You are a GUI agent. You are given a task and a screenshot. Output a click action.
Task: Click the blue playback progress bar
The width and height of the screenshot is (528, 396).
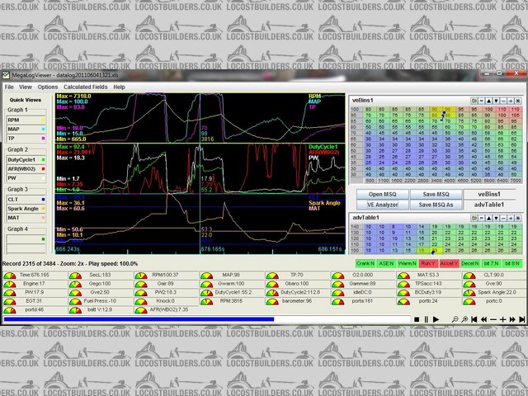pyautogui.click(x=139, y=318)
